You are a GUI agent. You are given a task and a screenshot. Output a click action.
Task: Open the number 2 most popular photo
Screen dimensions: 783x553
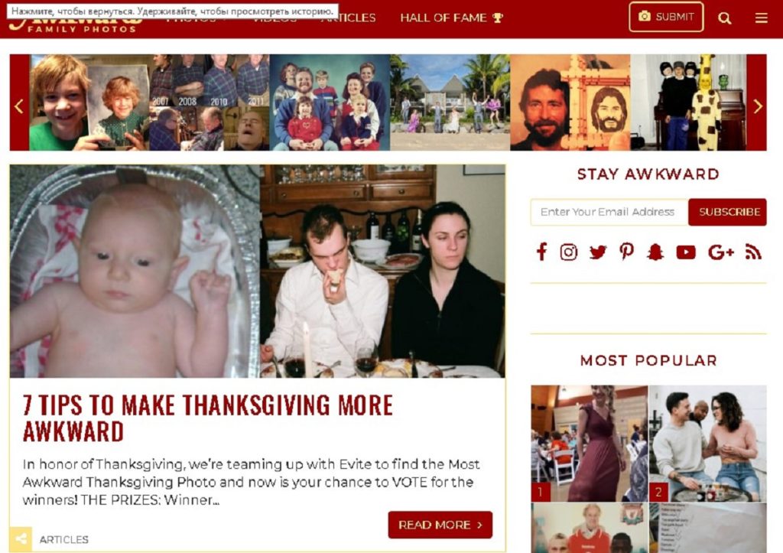click(x=707, y=443)
